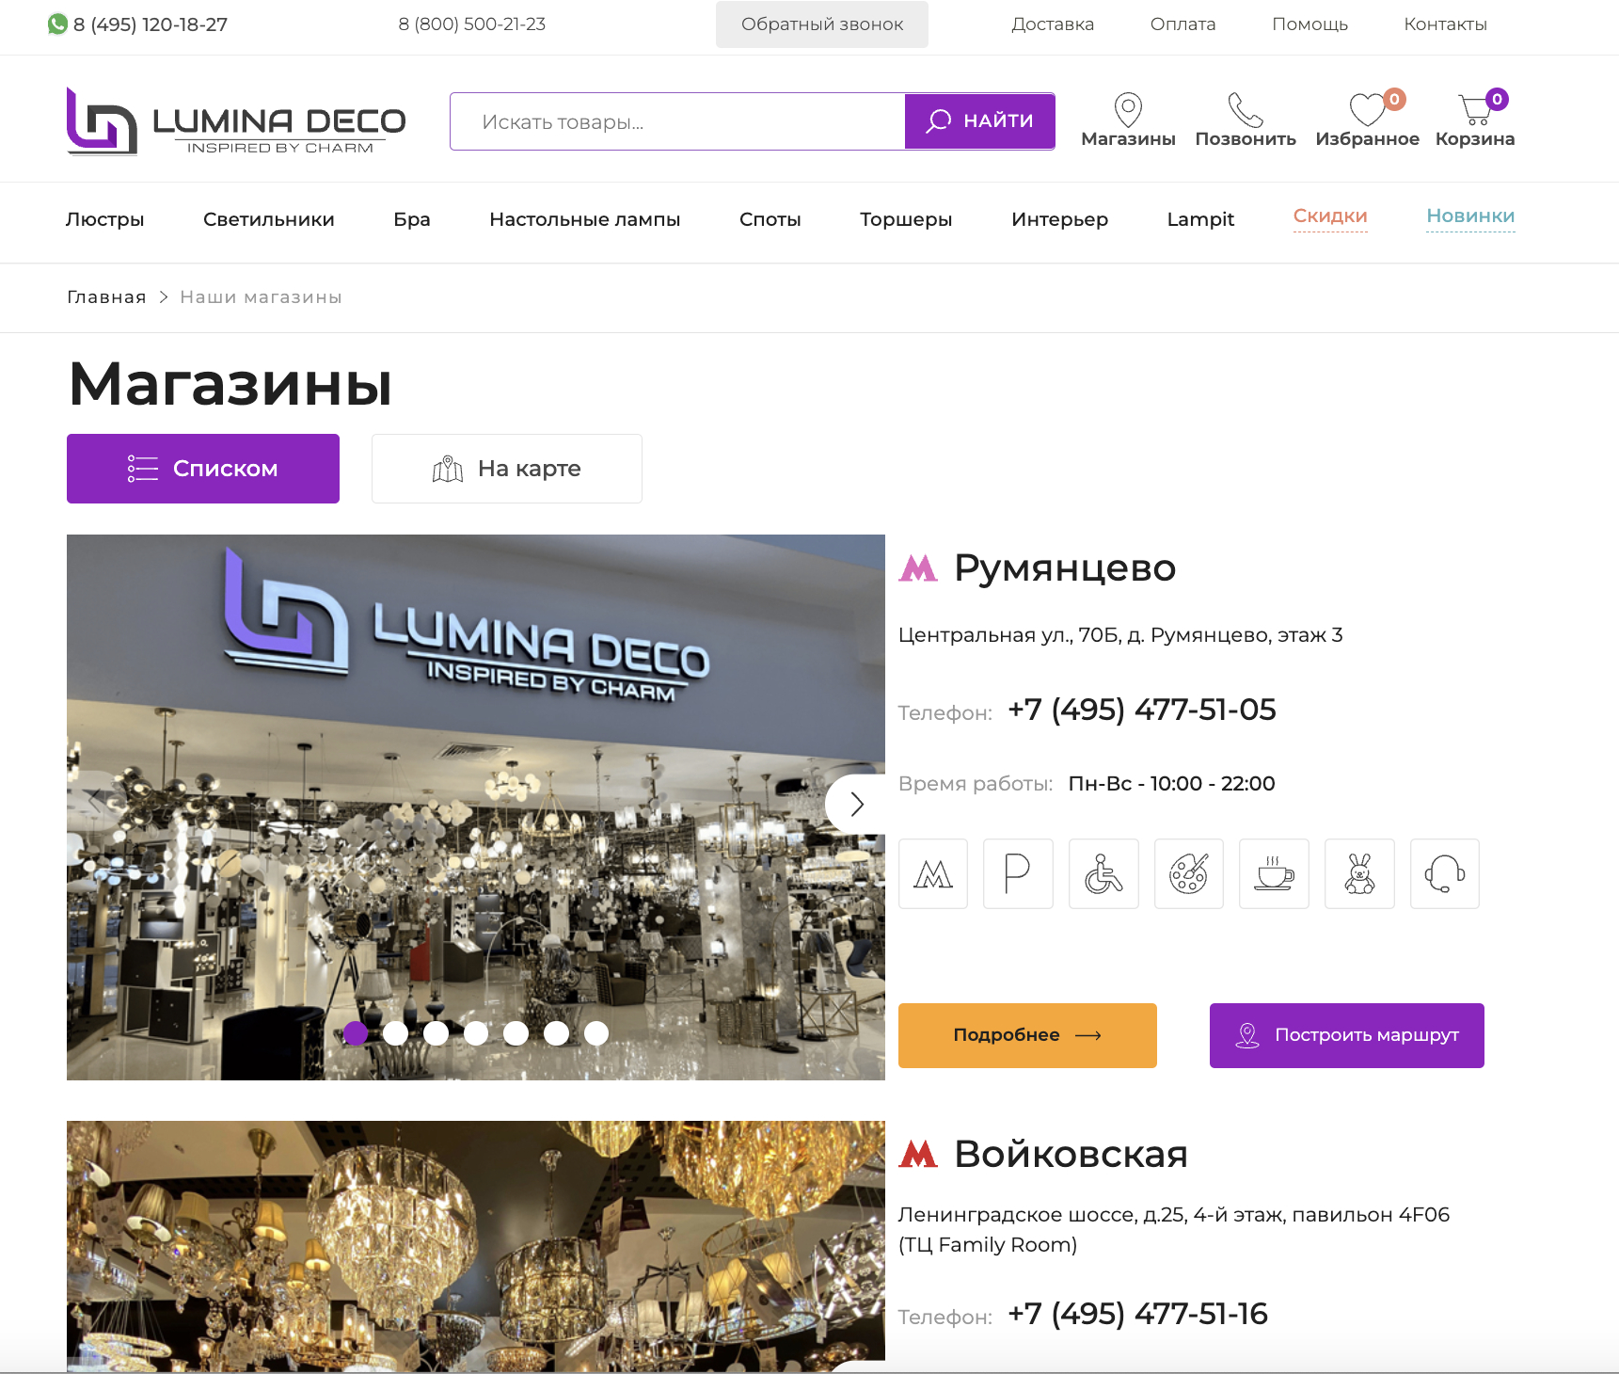Open Настольные лампы category
This screenshot has width=1619, height=1374.
[x=585, y=219]
